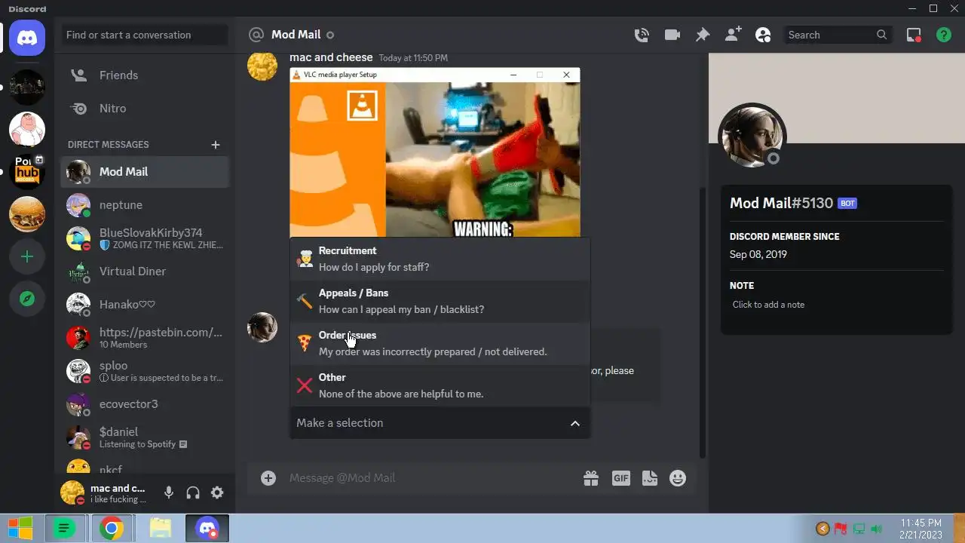This screenshot has width=965, height=543.
Task: Open pinned messages pin icon
Action: coord(702,35)
